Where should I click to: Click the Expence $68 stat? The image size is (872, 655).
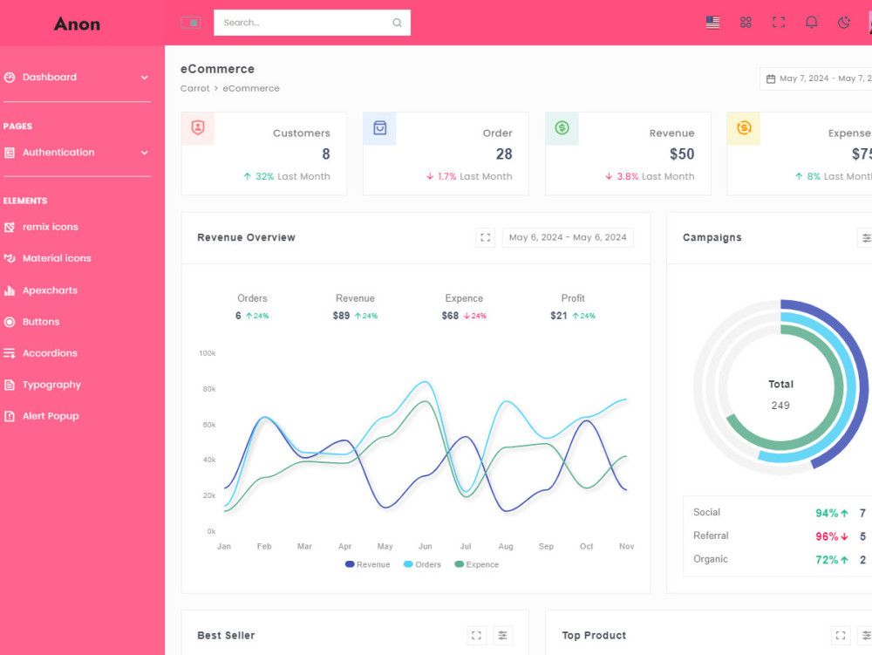(464, 307)
